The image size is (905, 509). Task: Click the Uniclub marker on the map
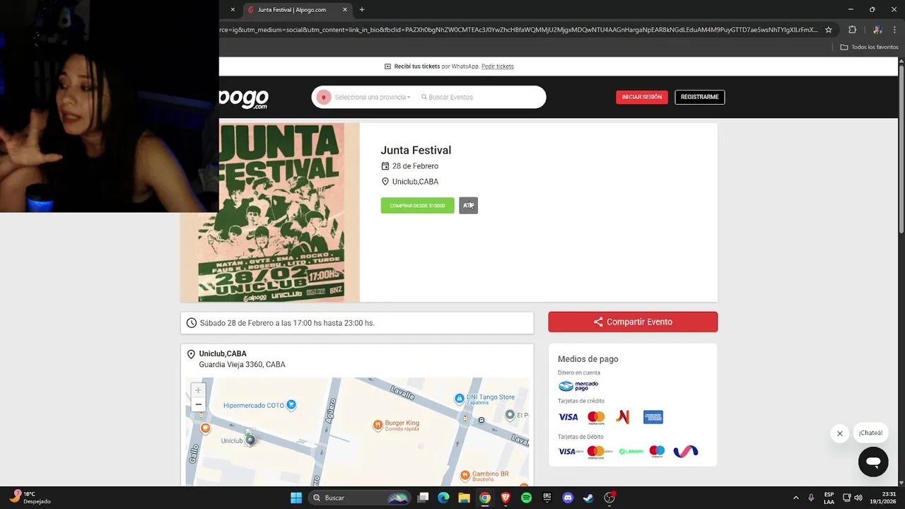pyautogui.click(x=250, y=440)
